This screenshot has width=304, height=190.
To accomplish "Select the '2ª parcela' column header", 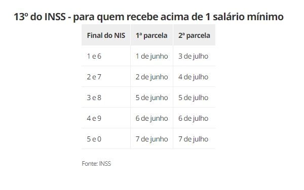I will [x=194, y=35].
